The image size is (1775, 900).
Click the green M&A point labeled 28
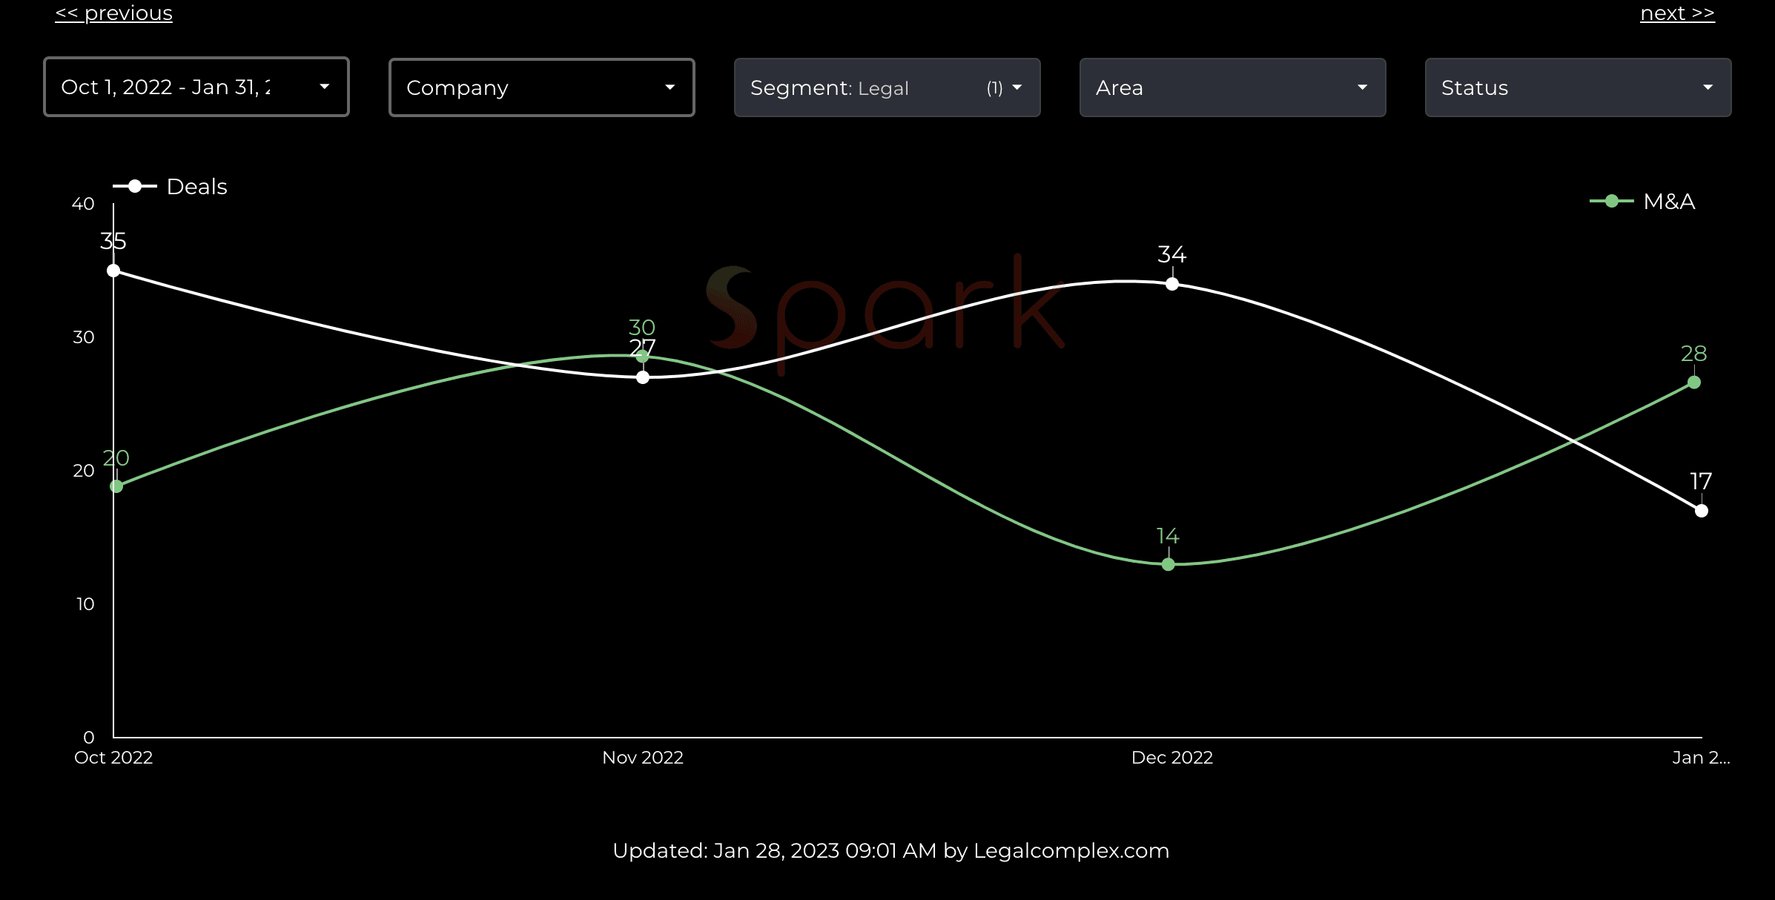point(1694,383)
